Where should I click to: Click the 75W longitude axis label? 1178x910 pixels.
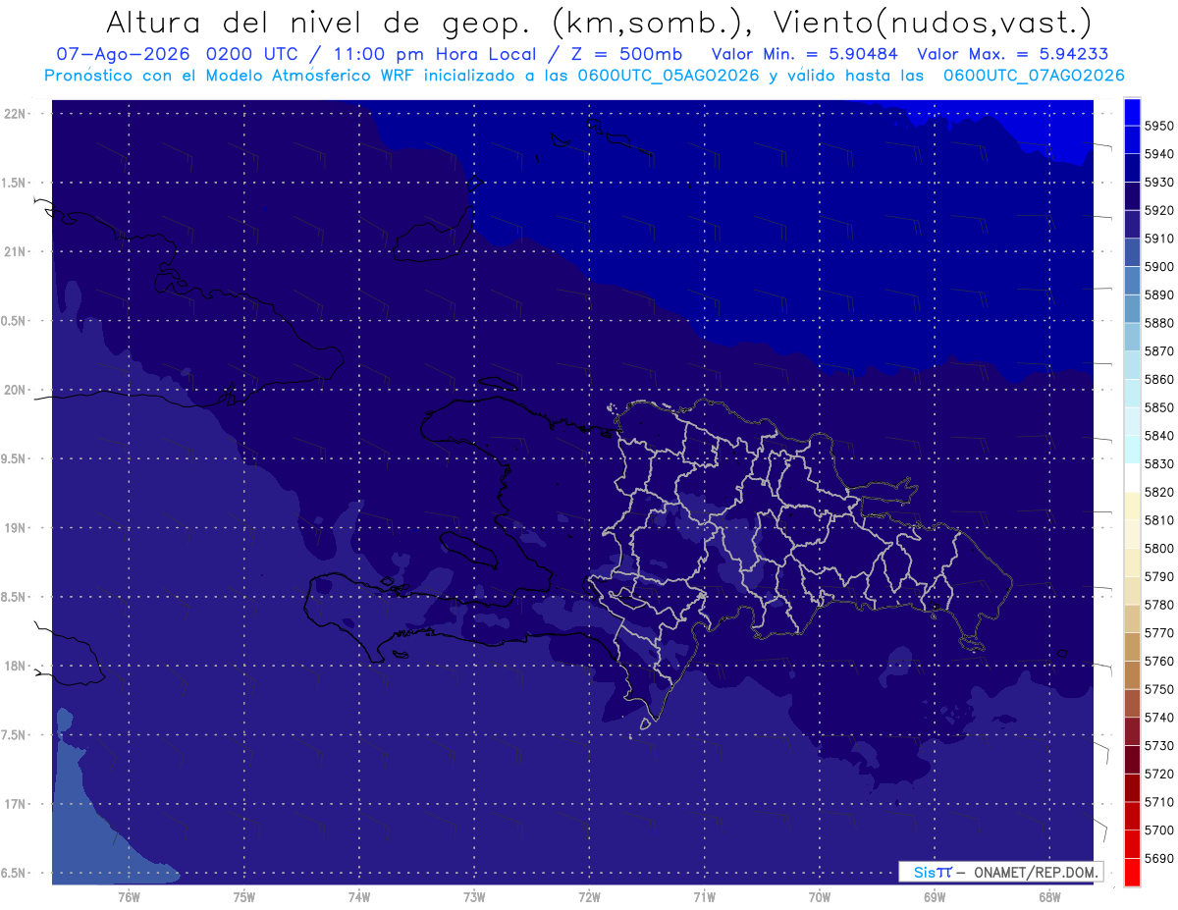(x=244, y=896)
